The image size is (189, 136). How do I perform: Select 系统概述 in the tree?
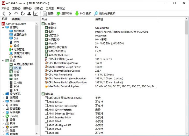pos(19,31)
